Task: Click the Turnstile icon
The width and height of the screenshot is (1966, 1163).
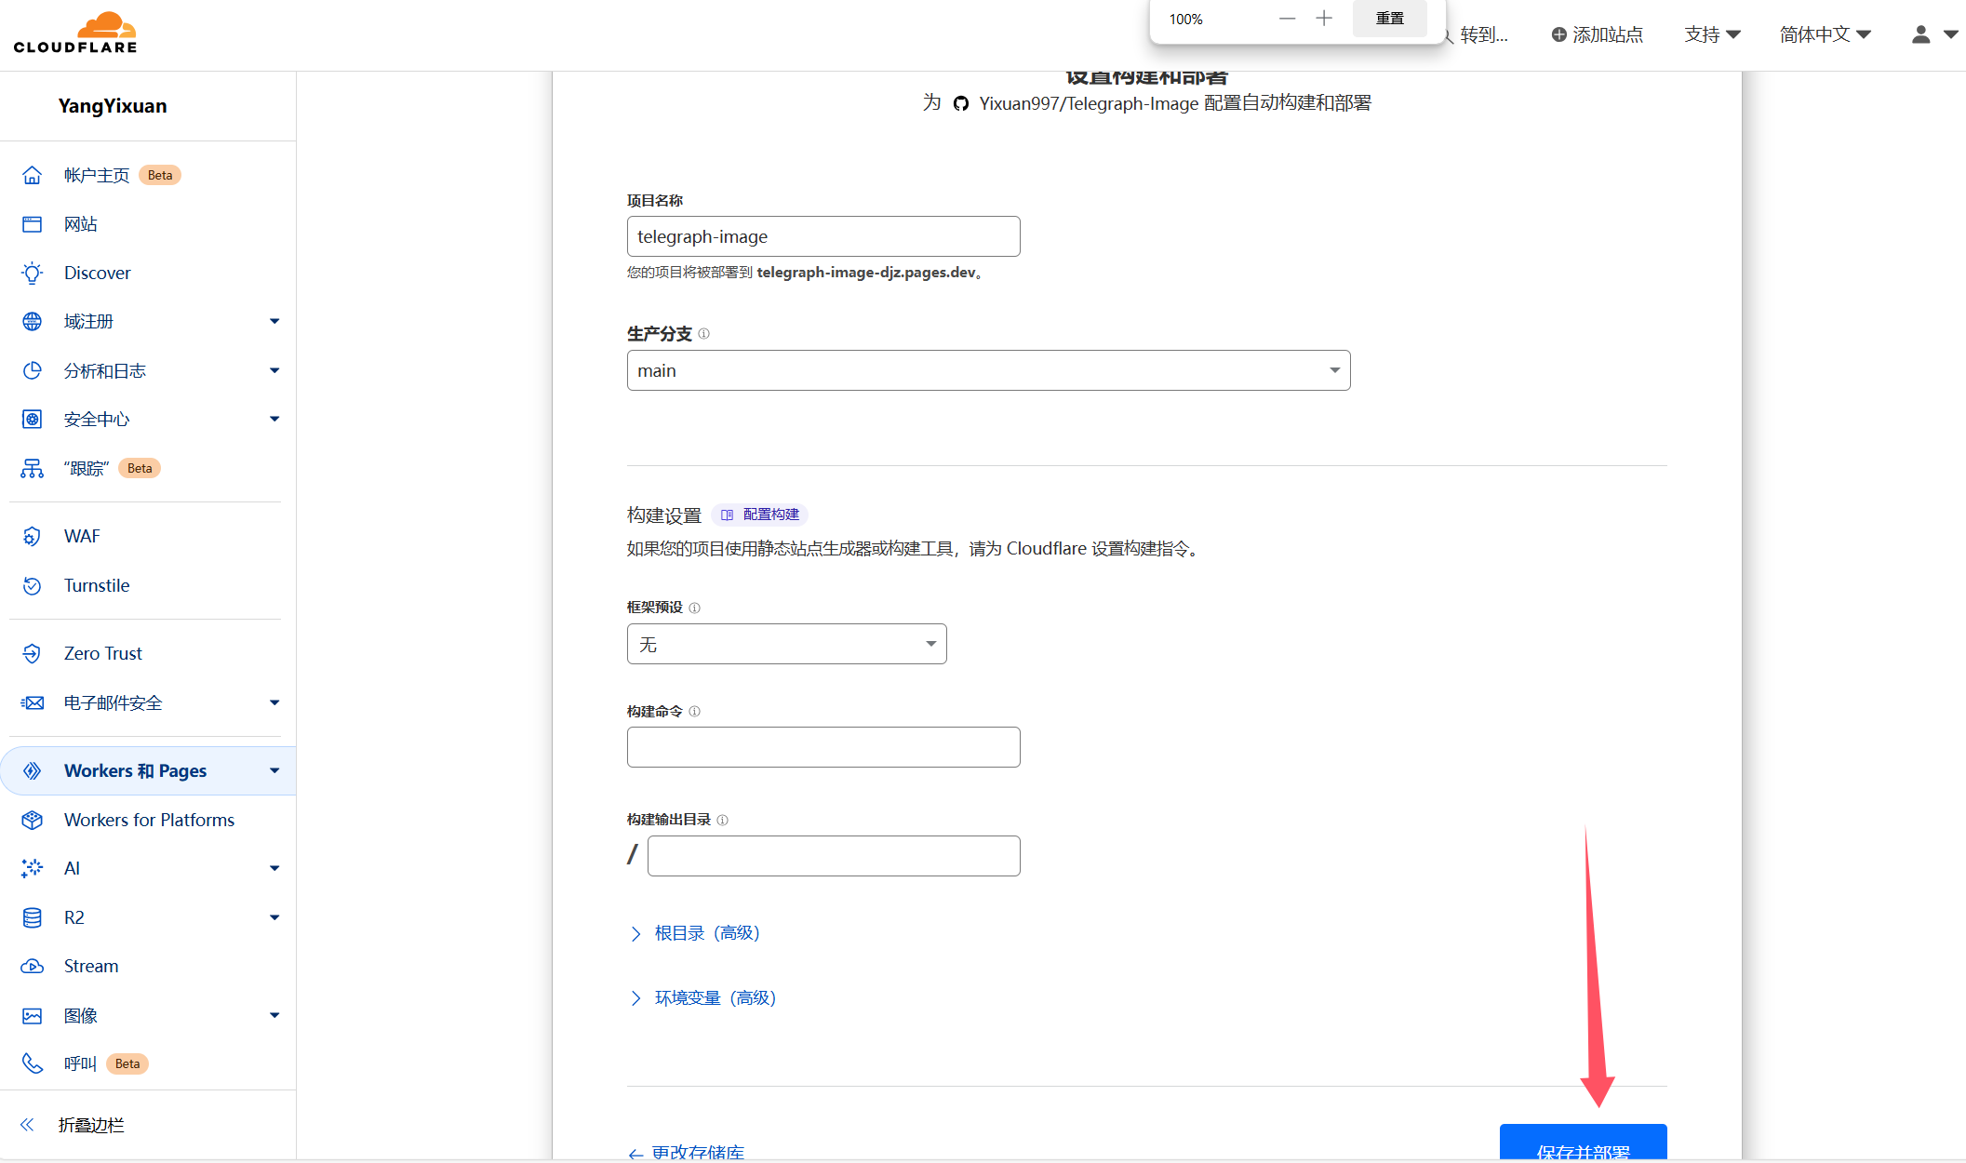Action: 33,585
